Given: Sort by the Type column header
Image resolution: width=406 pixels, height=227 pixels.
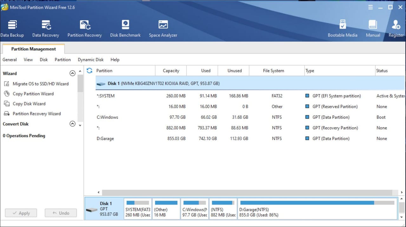Looking at the screenshot, I should pyautogui.click(x=339, y=71).
